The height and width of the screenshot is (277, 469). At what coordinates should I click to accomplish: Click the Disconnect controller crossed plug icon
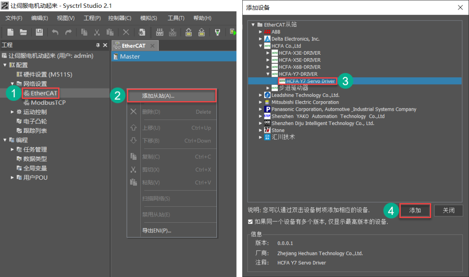click(x=172, y=32)
